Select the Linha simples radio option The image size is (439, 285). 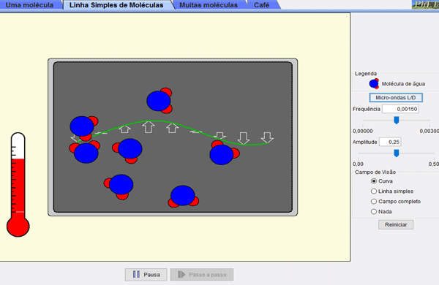(x=374, y=191)
